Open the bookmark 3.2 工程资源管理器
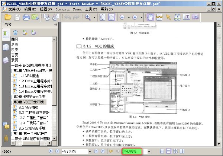This screenshot has width=223, height=156. [x=34, y=112]
